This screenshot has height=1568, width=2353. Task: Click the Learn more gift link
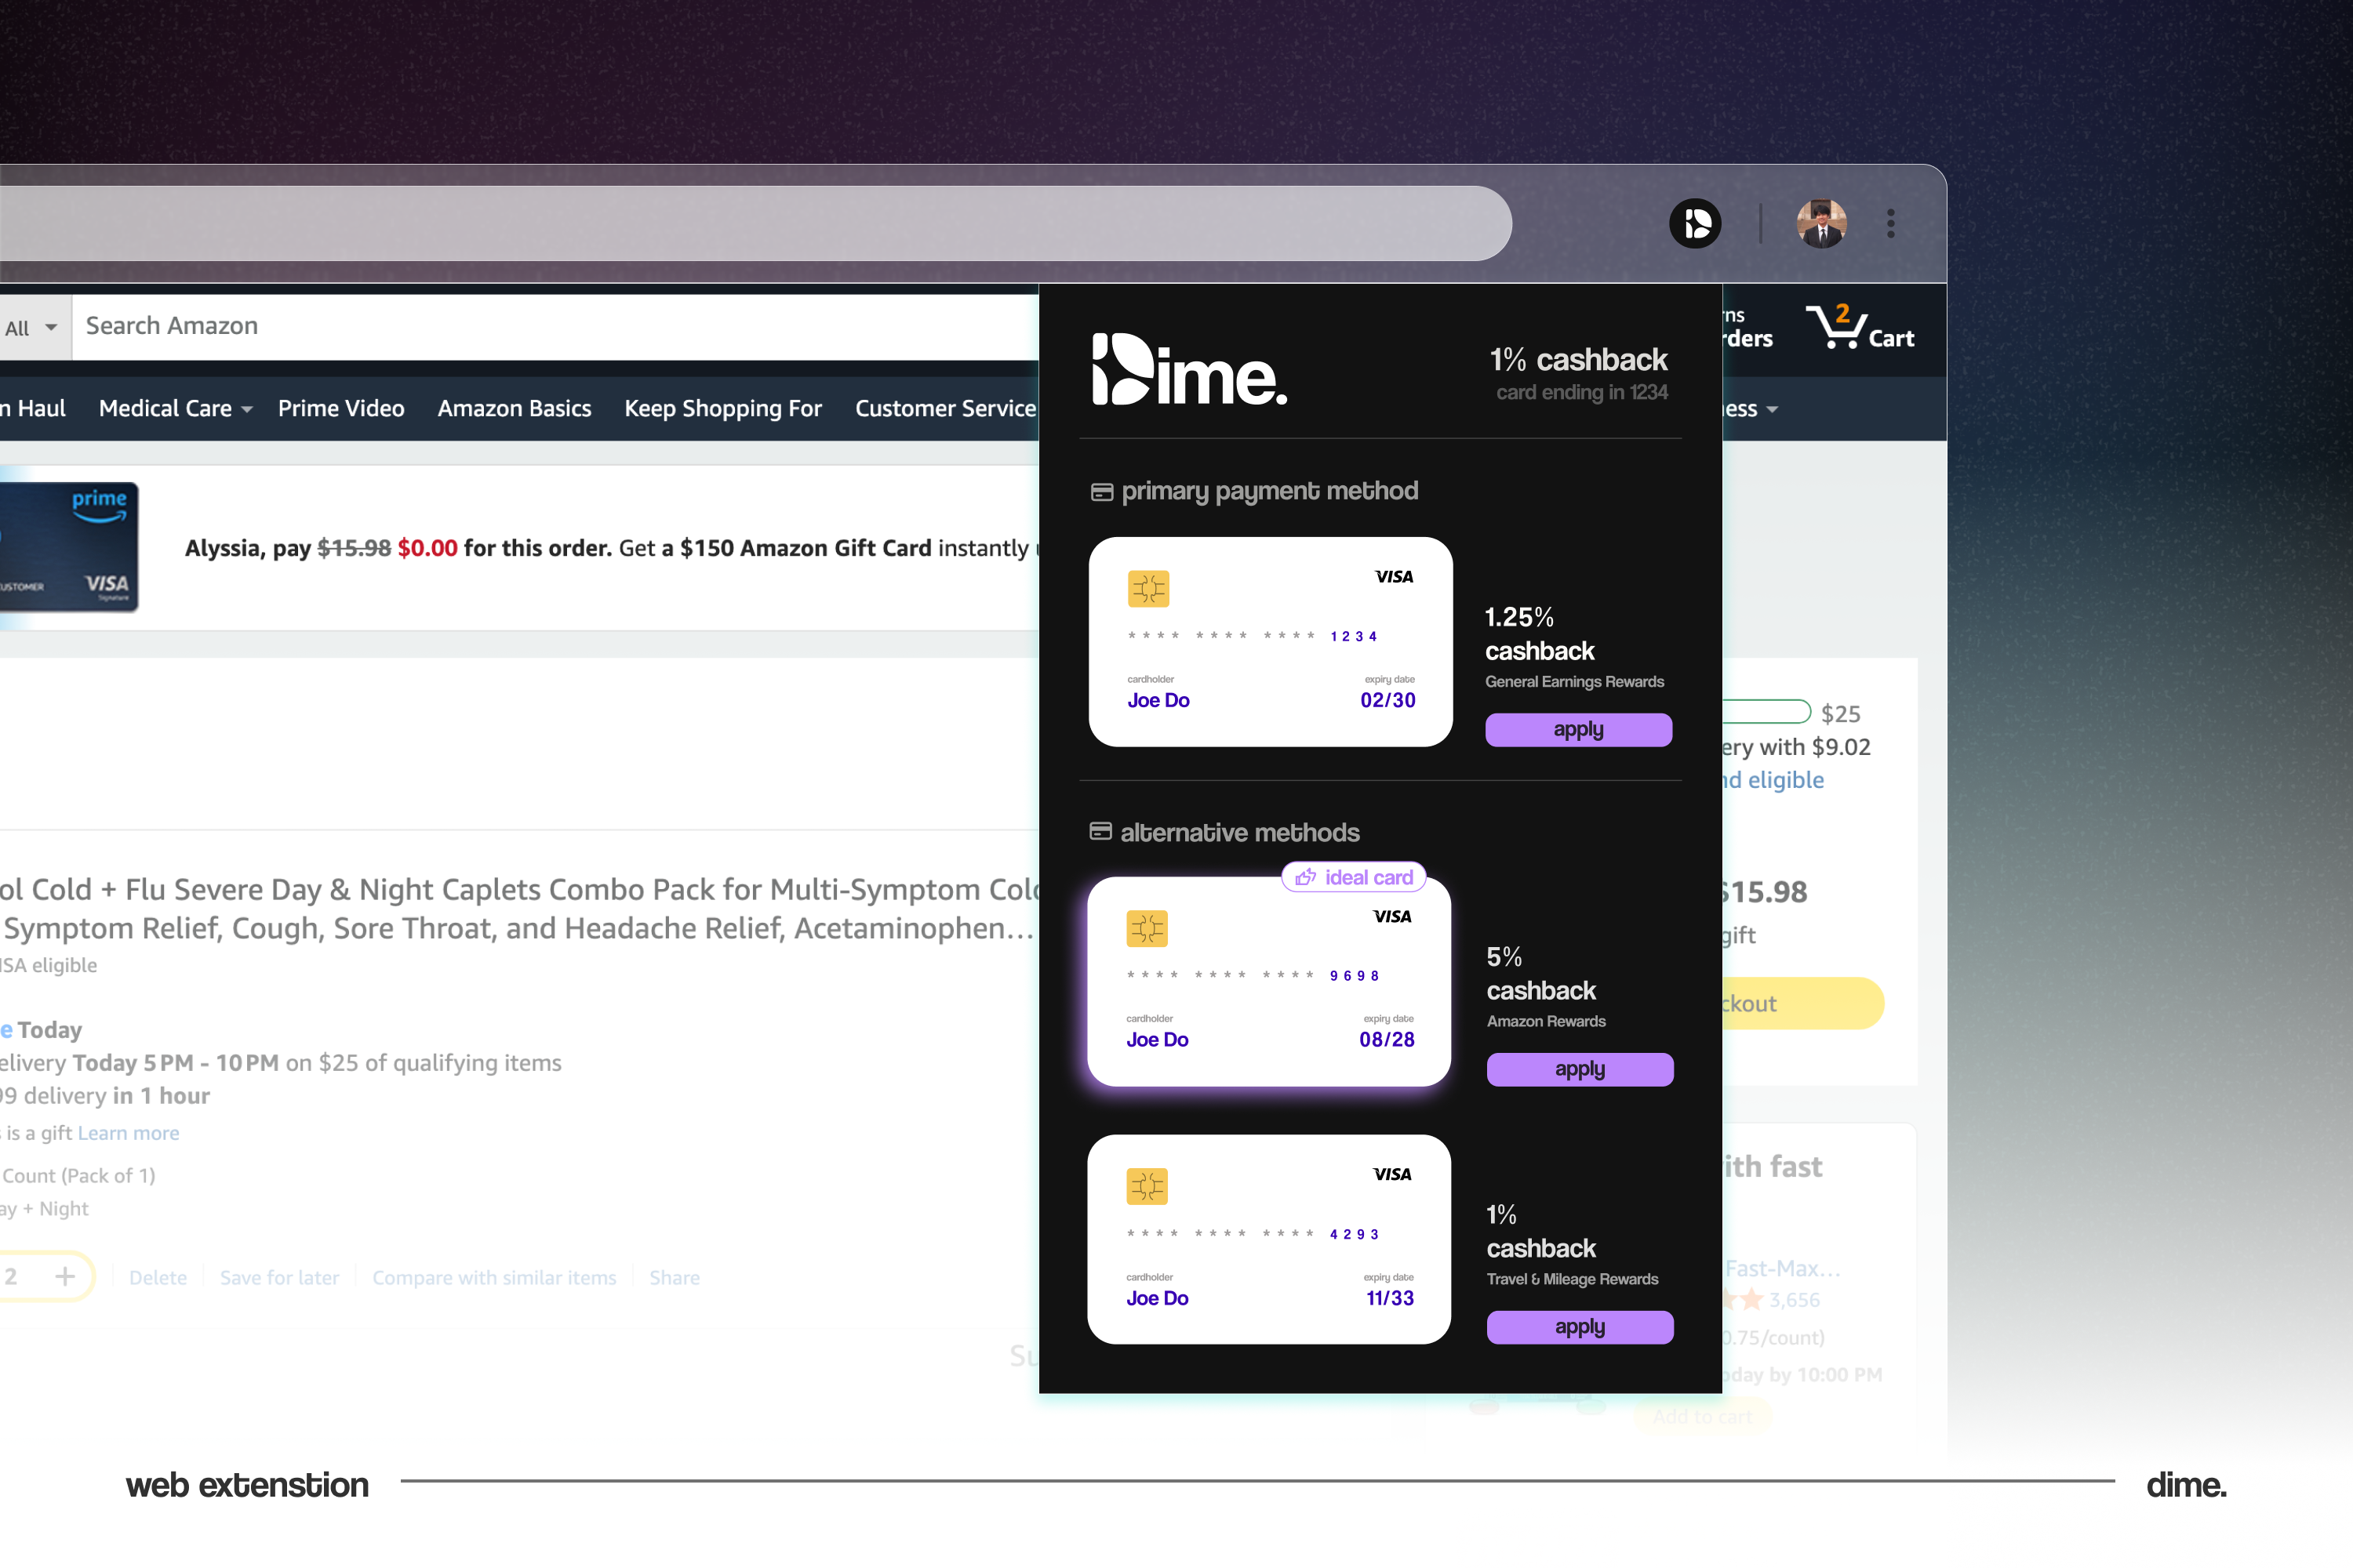click(x=128, y=1133)
